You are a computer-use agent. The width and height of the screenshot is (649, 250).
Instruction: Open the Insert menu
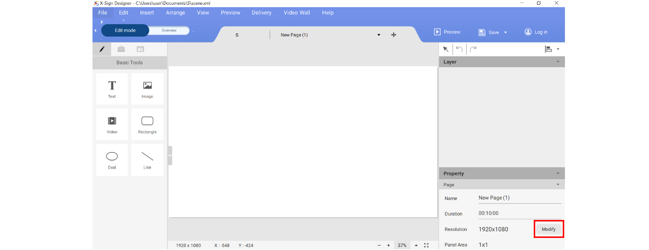pyautogui.click(x=147, y=13)
